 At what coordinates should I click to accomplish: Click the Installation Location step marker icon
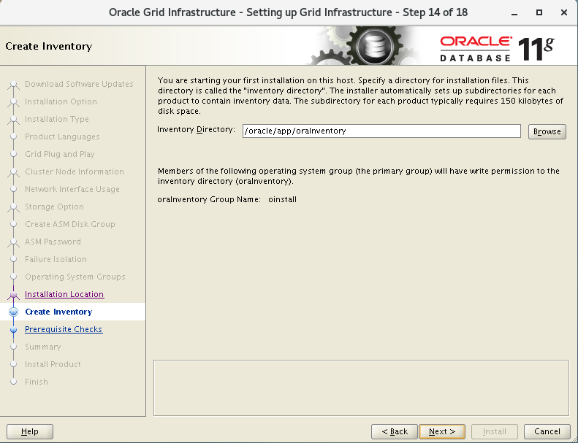[14, 295]
